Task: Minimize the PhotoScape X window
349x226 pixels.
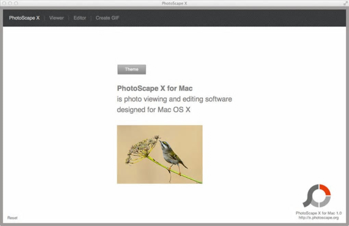Action: click(10, 3)
